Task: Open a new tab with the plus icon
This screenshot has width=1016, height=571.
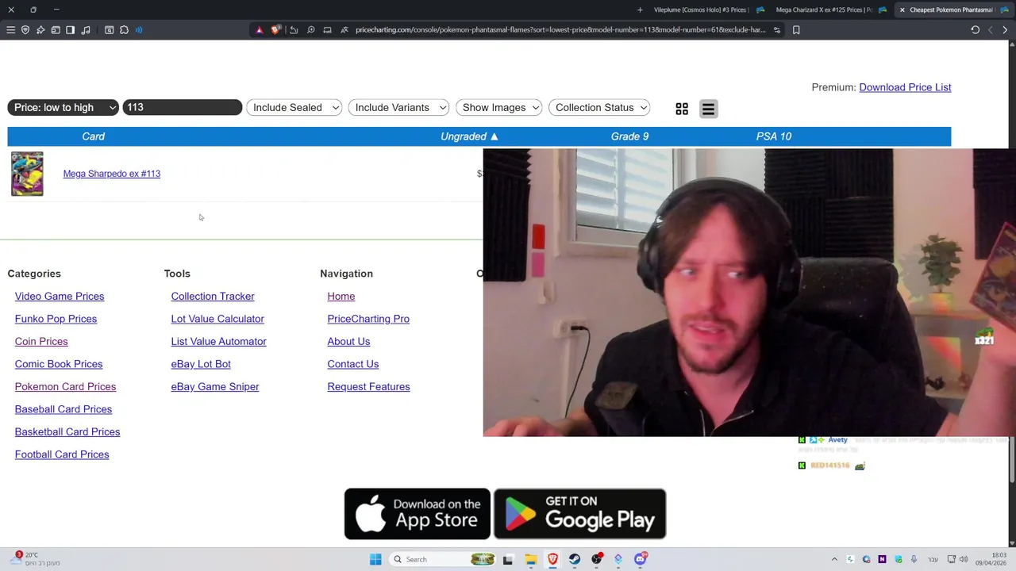Action: 640,10
